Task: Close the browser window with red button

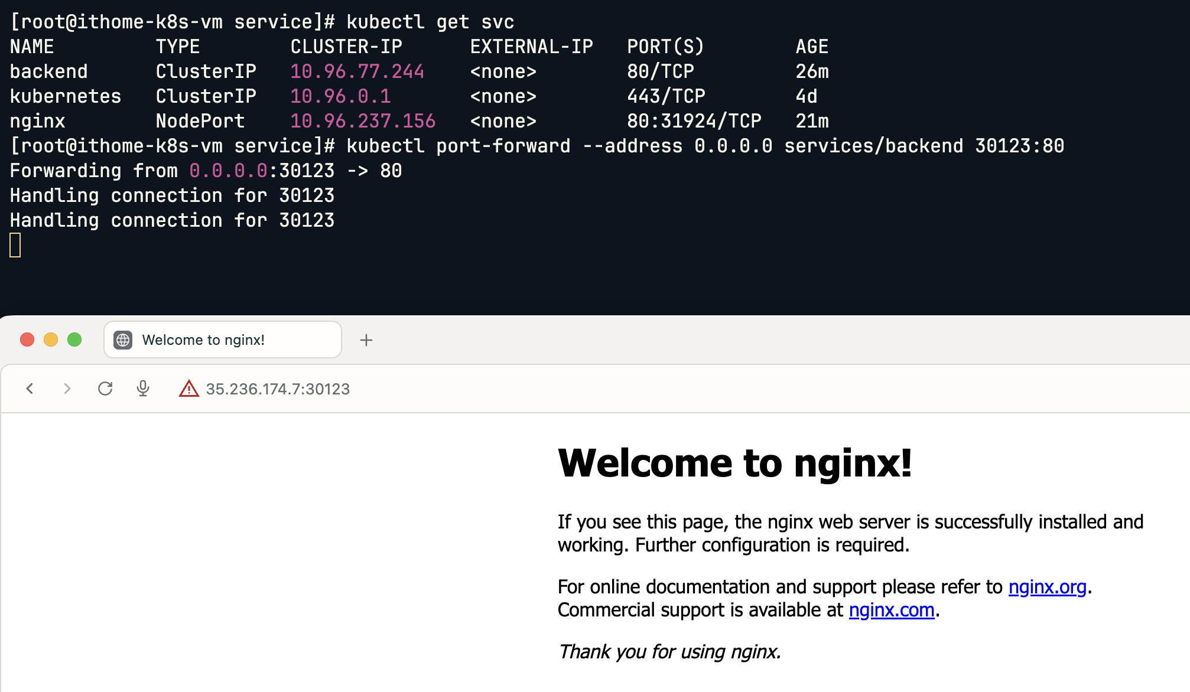Action: point(27,340)
